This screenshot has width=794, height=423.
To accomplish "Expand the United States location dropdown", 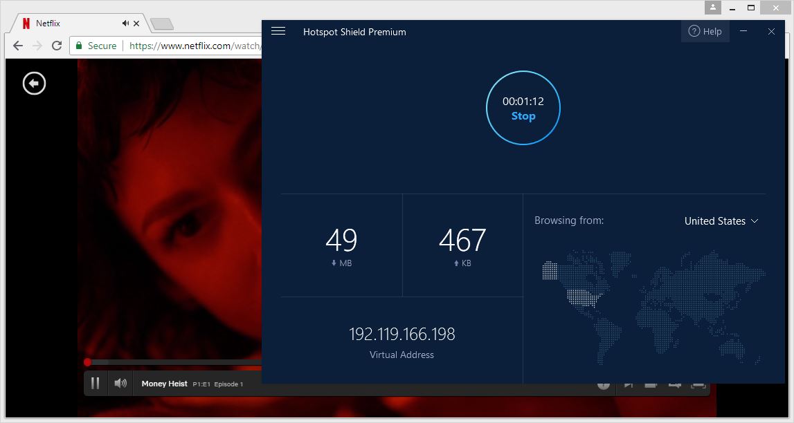I will click(x=721, y=221).
